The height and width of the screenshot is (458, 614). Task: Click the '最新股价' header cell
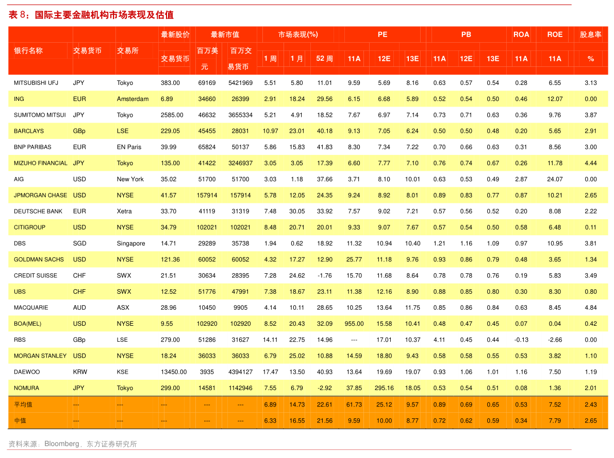click(x=175, y=34)
